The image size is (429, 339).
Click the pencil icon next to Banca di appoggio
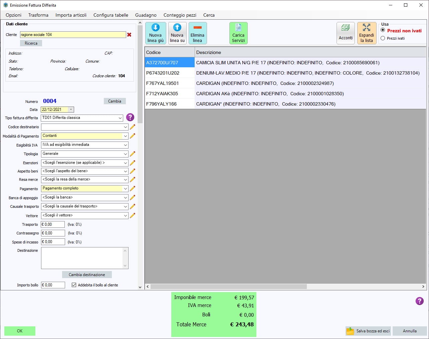(133, 197)
